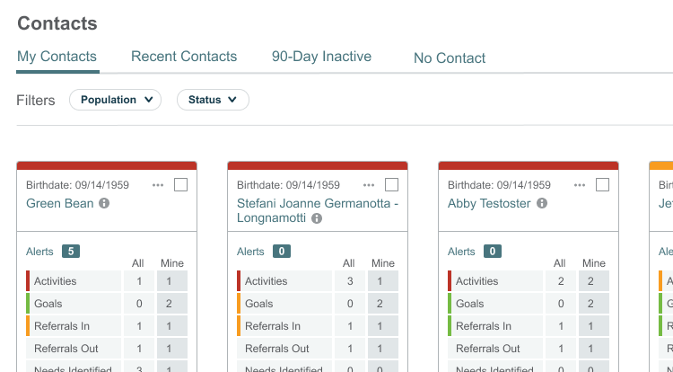Switch to the My Contacts tab
The image size is (673, 372).
(57, 57)
